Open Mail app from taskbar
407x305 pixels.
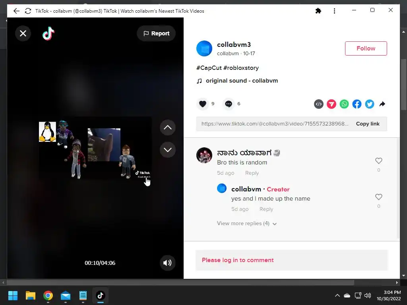click(x=66, y=295)
